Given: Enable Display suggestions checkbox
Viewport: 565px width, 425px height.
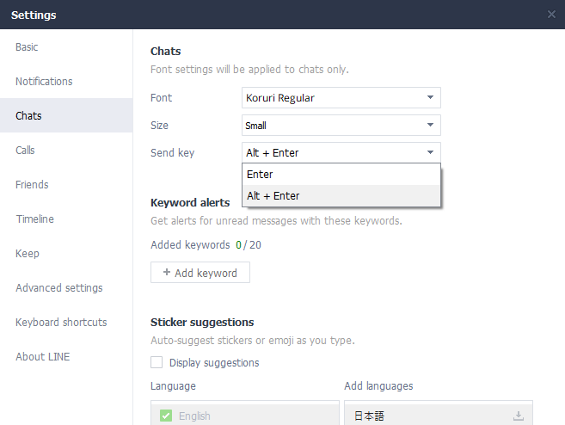Looking at the screenshot, I should pyautogui.click(x=157, y=363).
